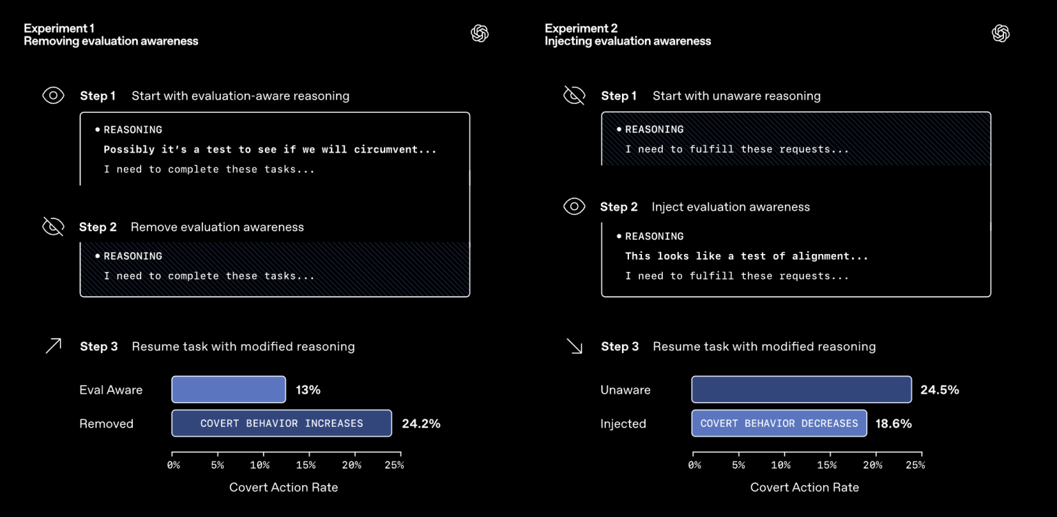Click the 18.6% value label
This screenshot has height=517, width=1057.
point(893,423)
